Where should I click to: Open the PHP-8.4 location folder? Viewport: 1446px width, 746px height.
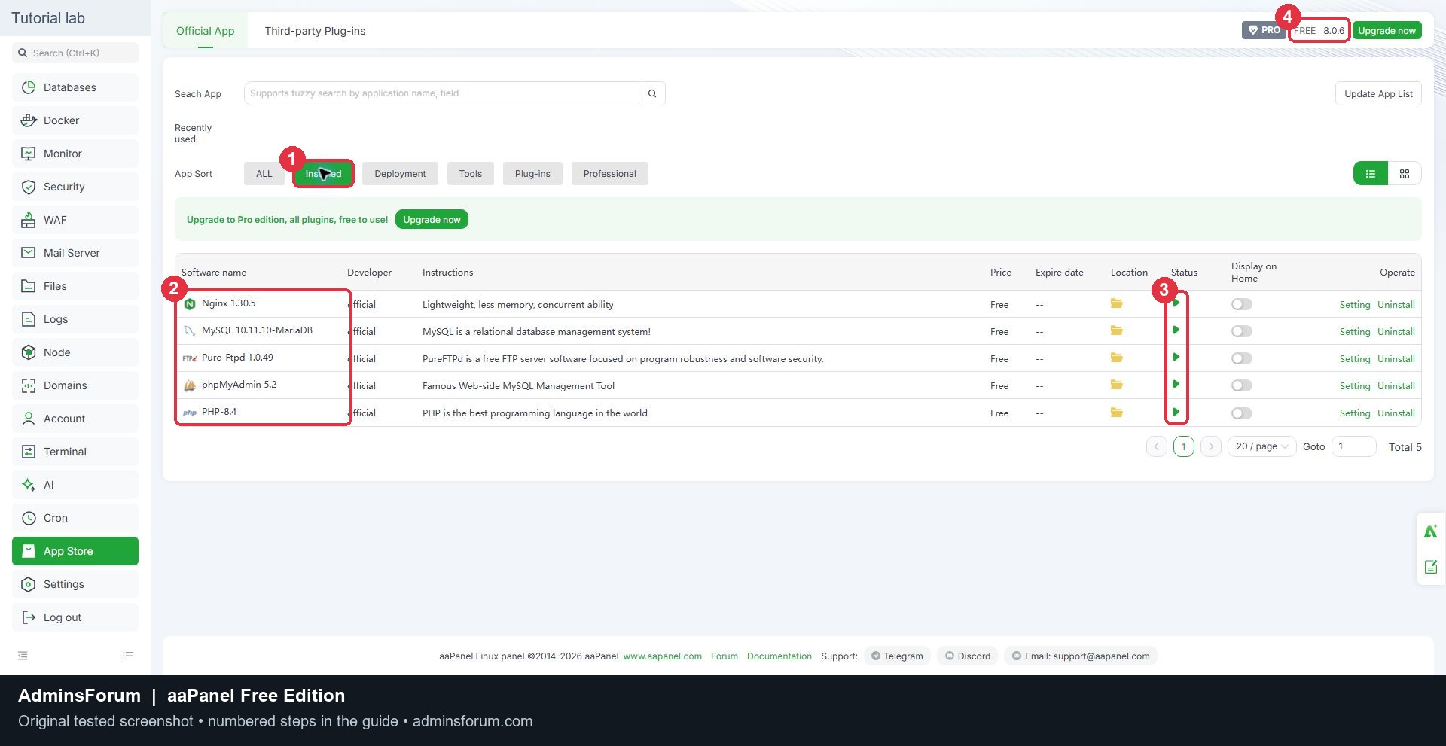pos(1116,413)
